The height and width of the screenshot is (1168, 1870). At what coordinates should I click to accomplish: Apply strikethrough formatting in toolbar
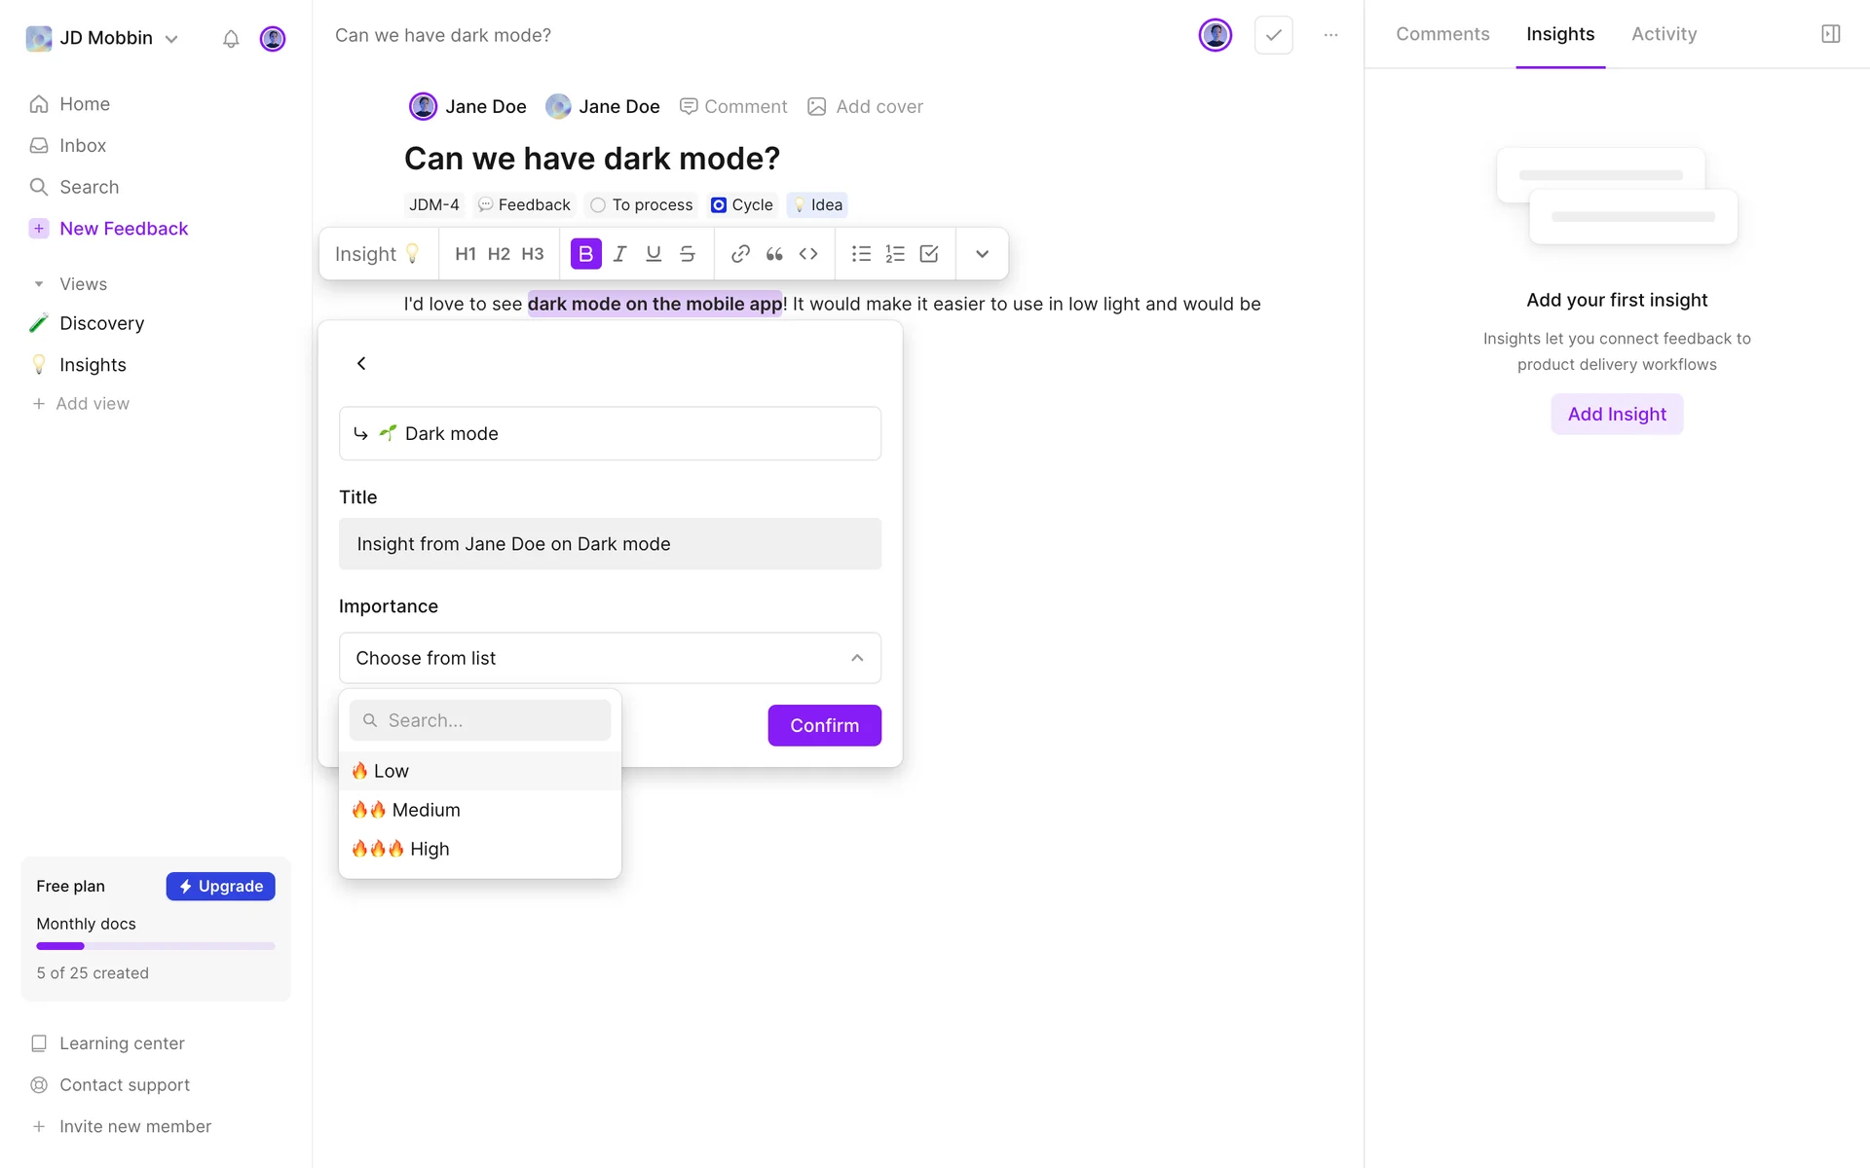click(x=688, y=254)
